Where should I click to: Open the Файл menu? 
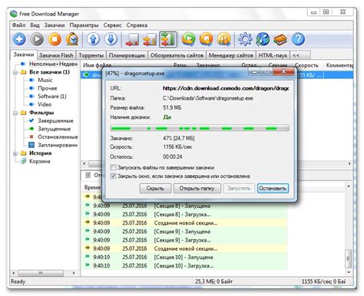coord(18,25)
